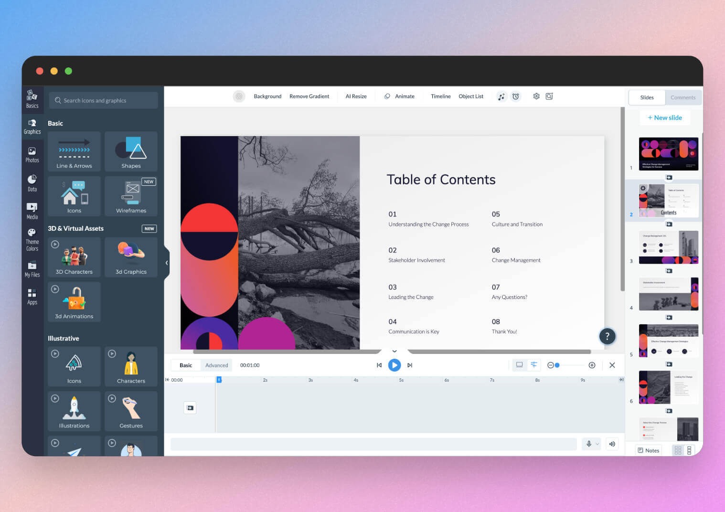The width and height of the screenshot is (725, 512).
Task: Collapse the left graphics panel
Action: click(x=166, y=263)
